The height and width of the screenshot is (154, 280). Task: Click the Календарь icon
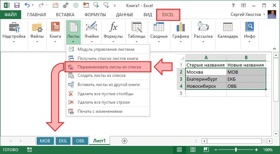(x=228, y=27)
